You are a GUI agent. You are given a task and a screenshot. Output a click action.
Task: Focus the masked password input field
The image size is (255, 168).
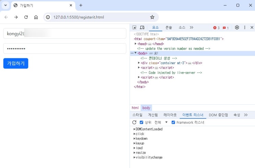(x=65, y=48)
